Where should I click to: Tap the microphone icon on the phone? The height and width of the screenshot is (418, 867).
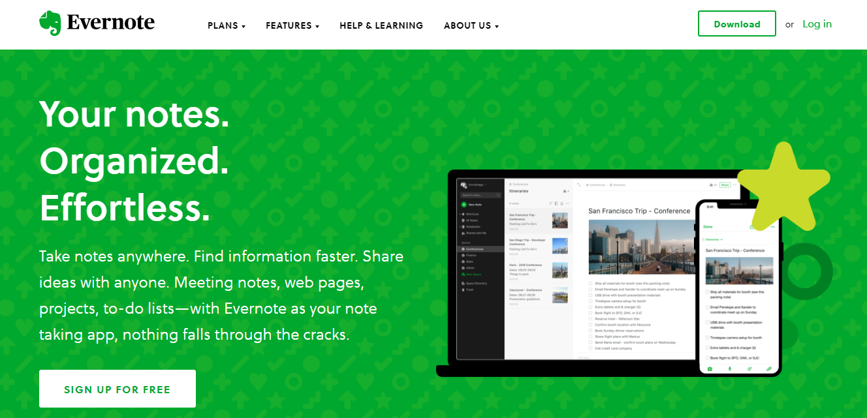tap(729, 369)
